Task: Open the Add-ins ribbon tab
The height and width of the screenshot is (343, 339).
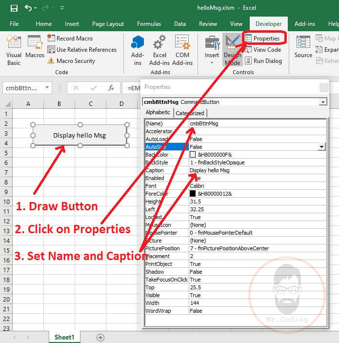Action: click(x=305, y=24)
